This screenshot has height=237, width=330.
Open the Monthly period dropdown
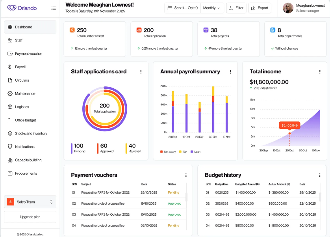pos(211,8)
